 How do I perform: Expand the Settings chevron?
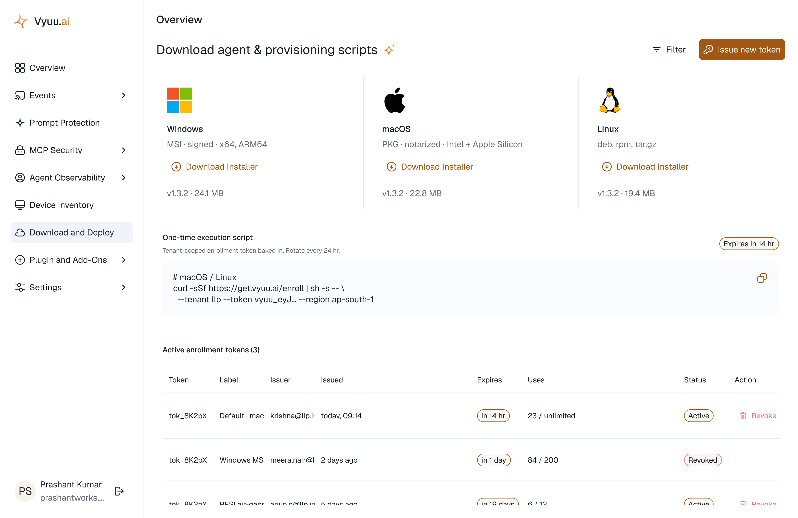coord(123,287)
